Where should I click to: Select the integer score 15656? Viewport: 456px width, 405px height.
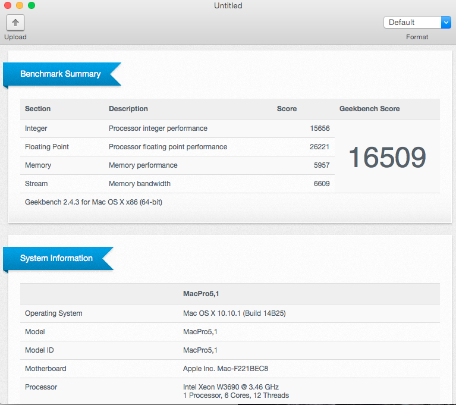point(320,128)
